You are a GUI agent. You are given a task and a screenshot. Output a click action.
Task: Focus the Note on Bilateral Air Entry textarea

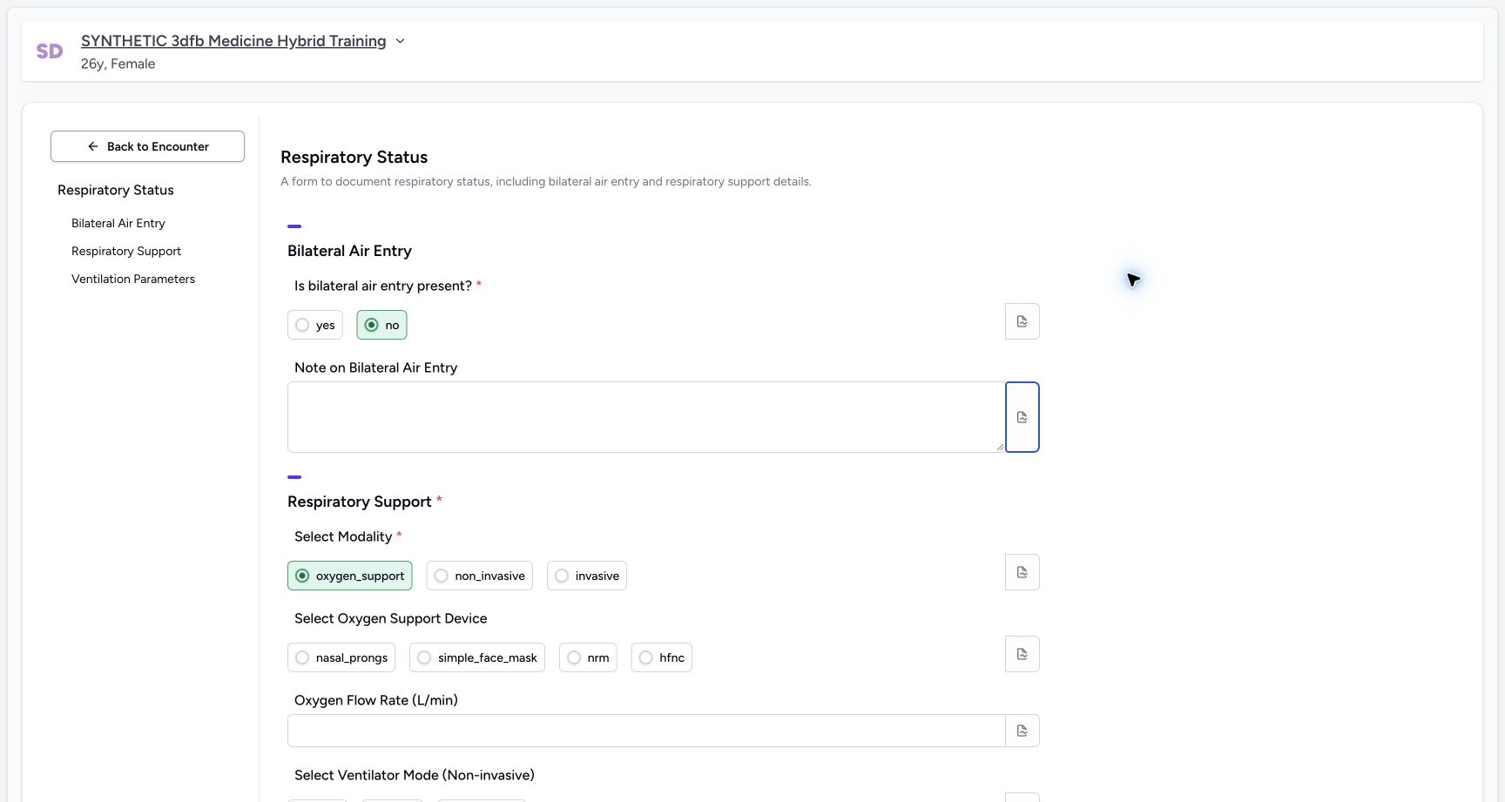click(x=645, y=417)
